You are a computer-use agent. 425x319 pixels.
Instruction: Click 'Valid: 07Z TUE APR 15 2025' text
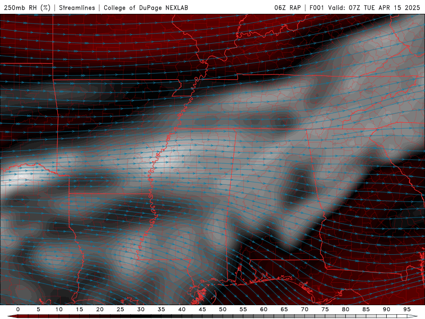coord(374,7)
